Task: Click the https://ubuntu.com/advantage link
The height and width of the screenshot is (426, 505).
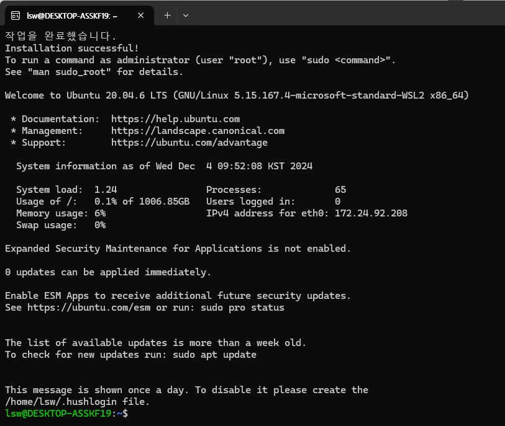Action: (x=189, y=143)
